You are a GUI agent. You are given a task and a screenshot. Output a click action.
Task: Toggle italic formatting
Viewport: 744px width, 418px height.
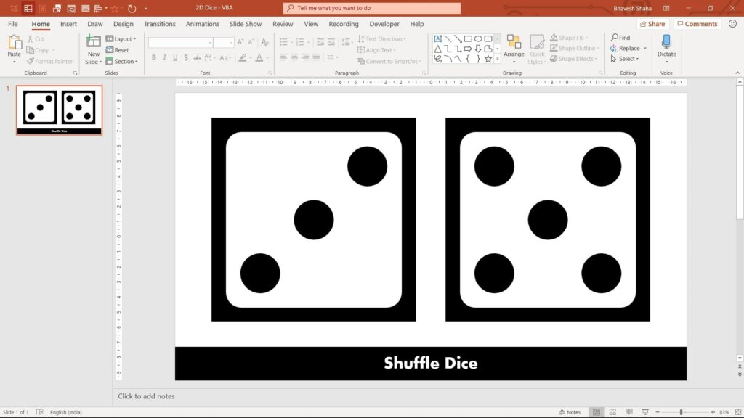(164, 57)
